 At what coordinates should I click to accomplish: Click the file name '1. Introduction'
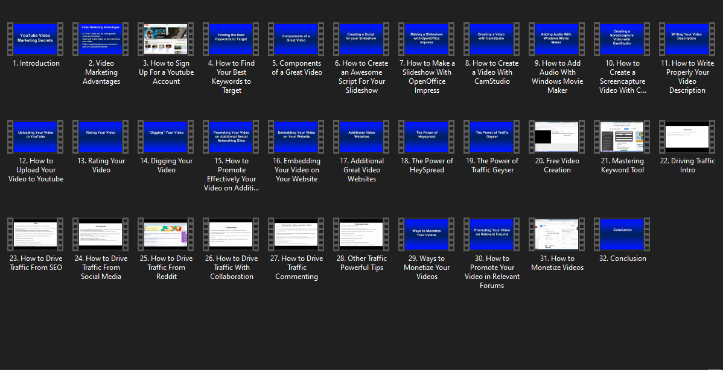click(36, 63)
